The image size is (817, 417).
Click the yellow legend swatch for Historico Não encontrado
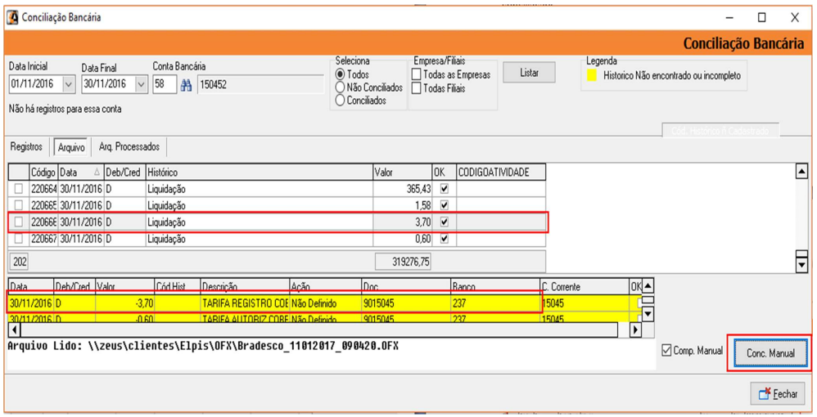(x=592, y=75)
